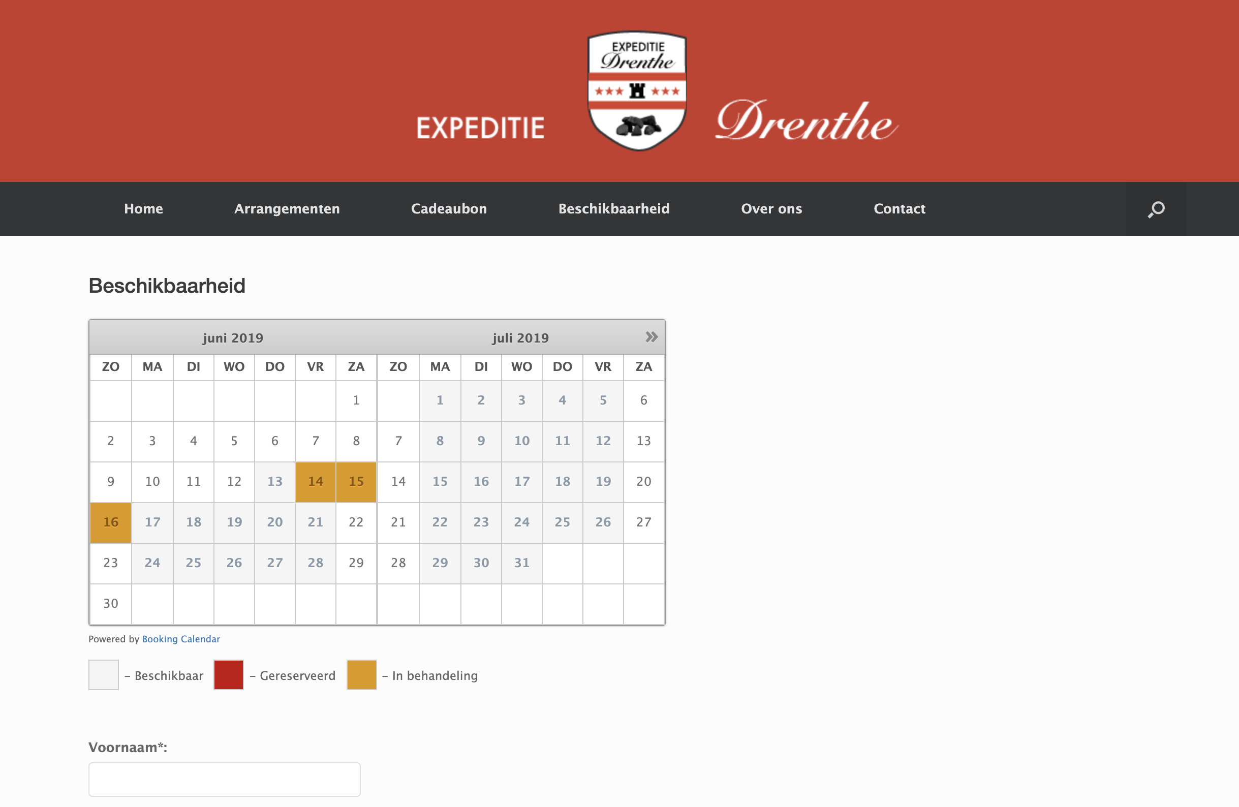
Task: Focus the Voornaam input field
Action: [x=225, y=779]
